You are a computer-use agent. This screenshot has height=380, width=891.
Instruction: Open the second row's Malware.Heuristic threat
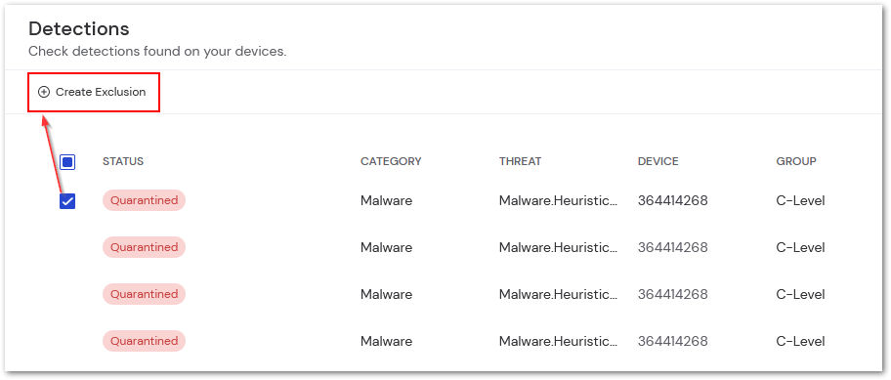558,248
